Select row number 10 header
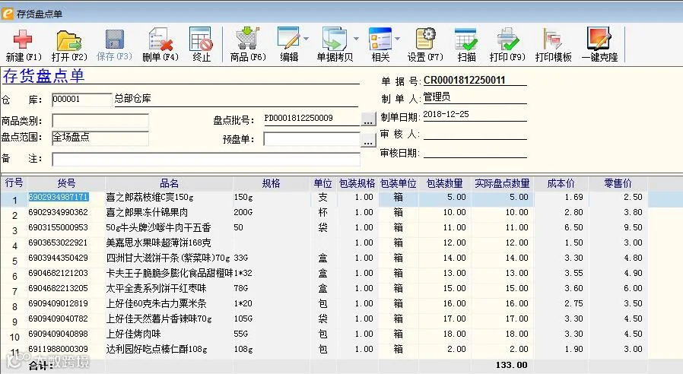This screenshot has height=374, width=683. coord(14,337)
